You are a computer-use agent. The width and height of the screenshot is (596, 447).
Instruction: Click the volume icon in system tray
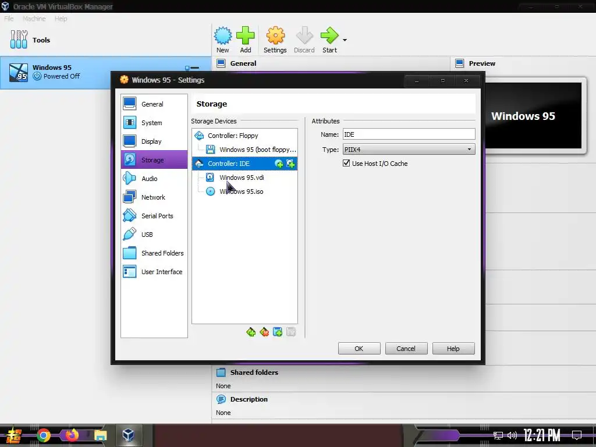(x=512, y=435)
